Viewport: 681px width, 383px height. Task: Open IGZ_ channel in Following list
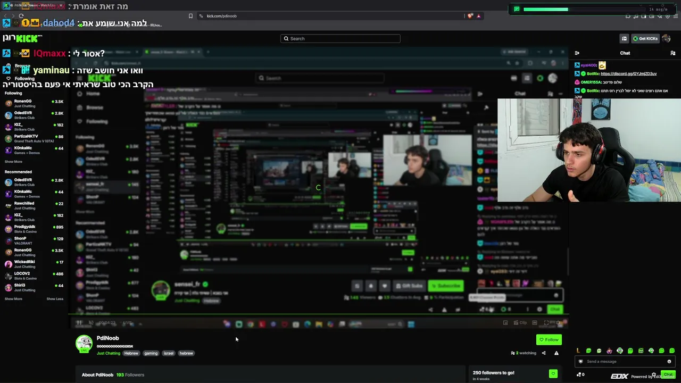click(34, 127)
